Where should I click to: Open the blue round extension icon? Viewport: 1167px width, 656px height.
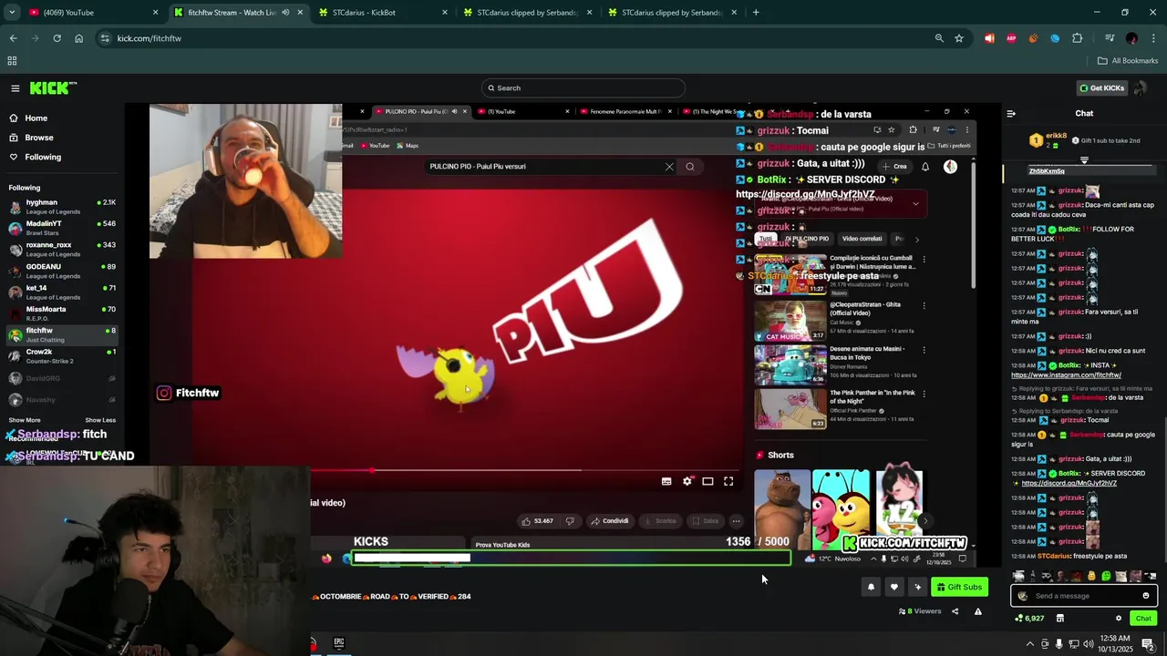click(1055, 38)
